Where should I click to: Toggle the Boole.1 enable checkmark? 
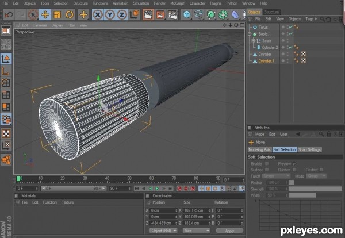pos(291,34)
